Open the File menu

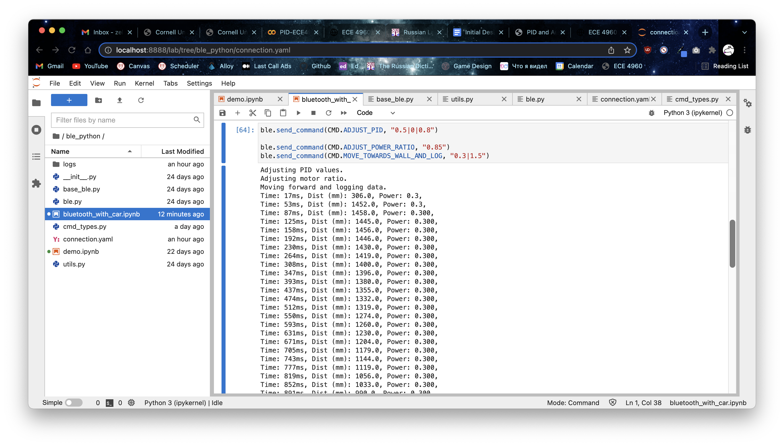pos(55,83)
